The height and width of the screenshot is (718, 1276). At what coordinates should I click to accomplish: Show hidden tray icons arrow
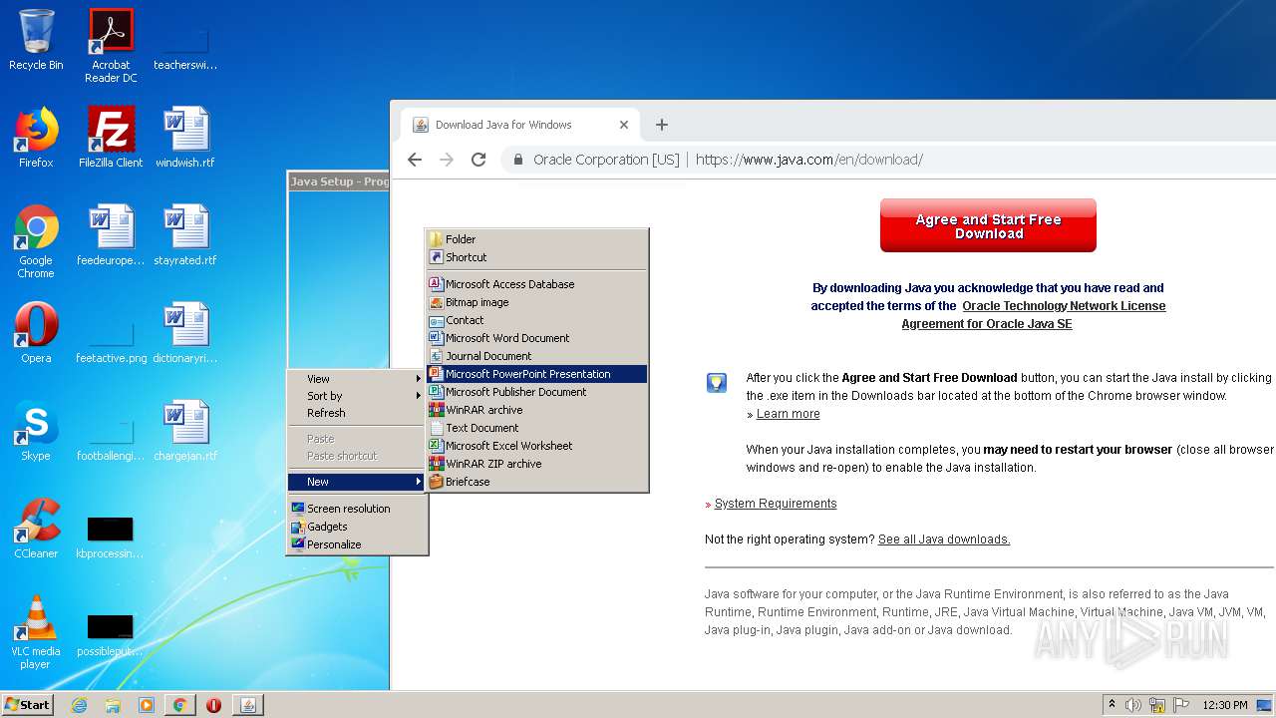(1112, 705)
